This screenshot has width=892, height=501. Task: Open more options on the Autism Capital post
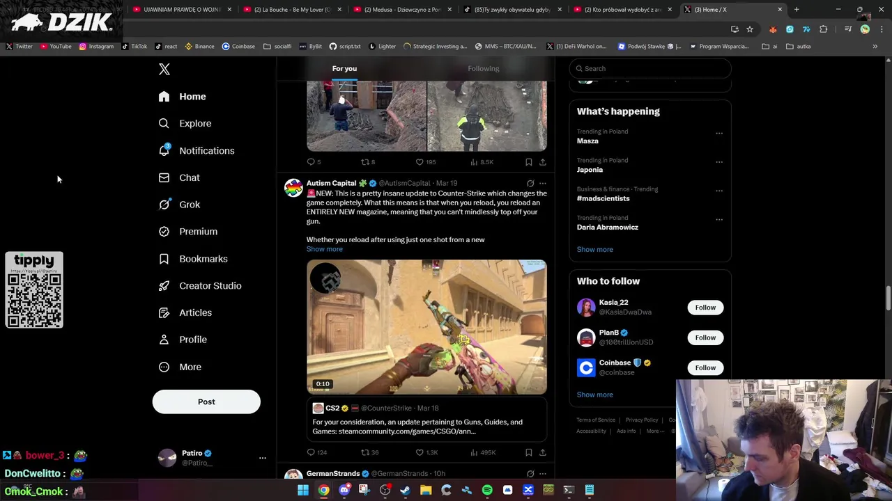pos(543,184)
